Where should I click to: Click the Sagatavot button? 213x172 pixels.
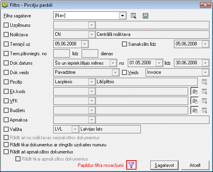click(164, 165)
